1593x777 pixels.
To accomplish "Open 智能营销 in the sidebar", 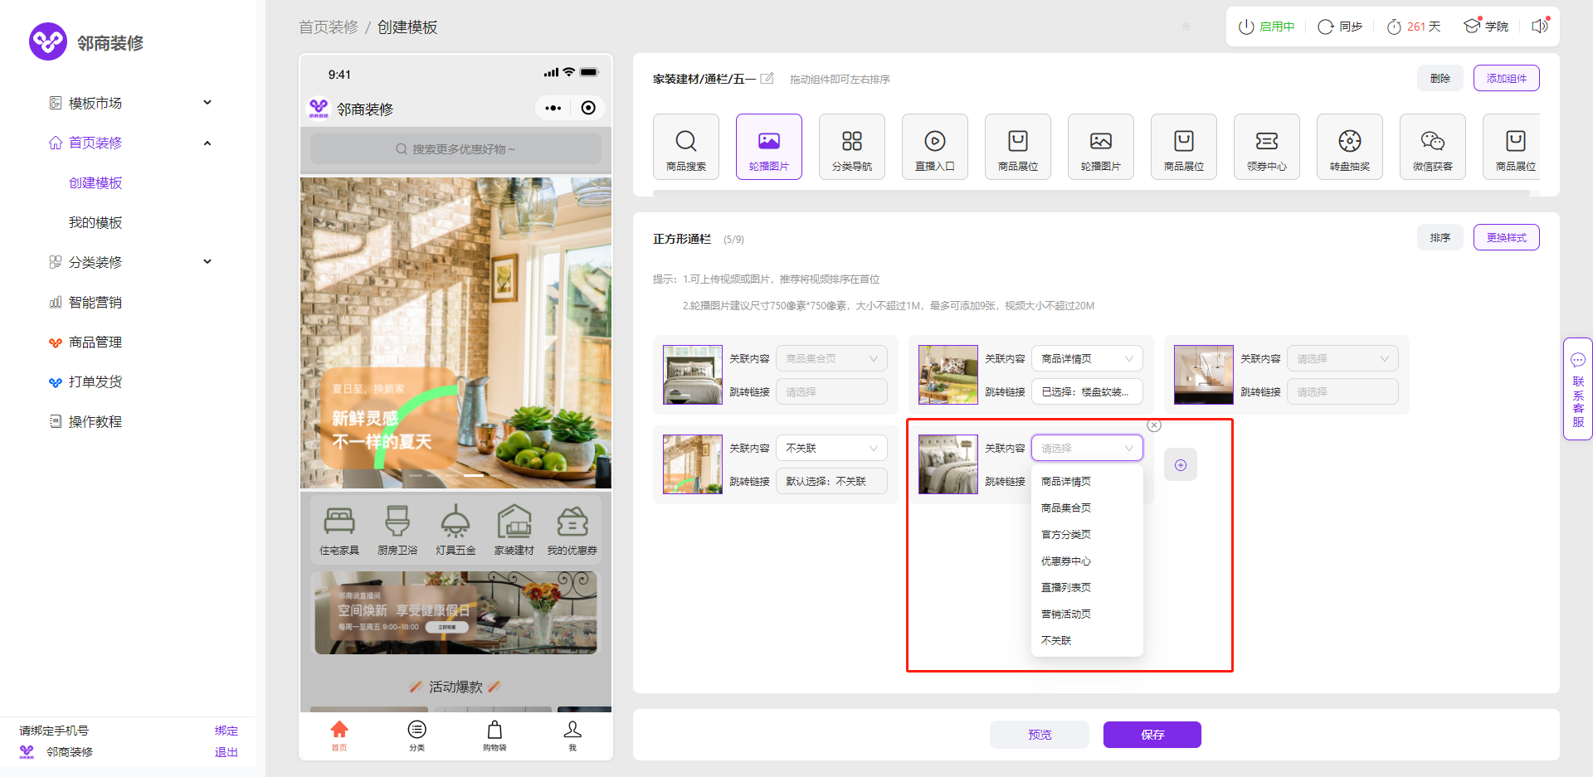I will click(x=95, y=302).
